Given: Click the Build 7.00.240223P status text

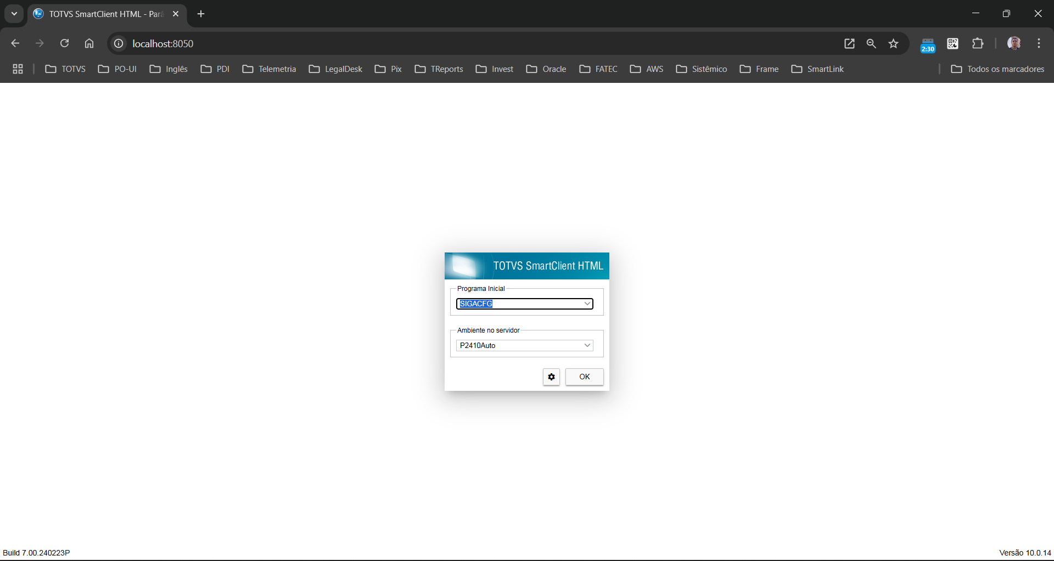Looking at the screenshot, I should [36, 553].
